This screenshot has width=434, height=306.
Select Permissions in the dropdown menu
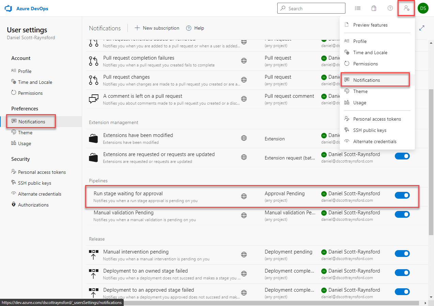point(377,64)
